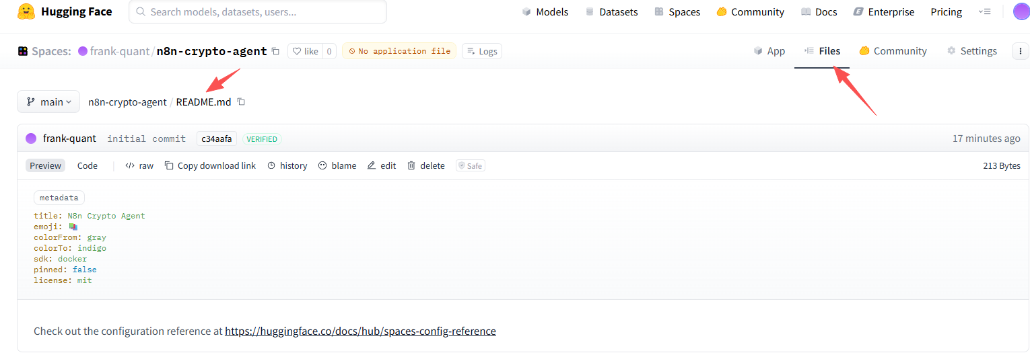
Task: Expand the main branch dropdown
Action: pyautogui.click(x=48, y=102)
